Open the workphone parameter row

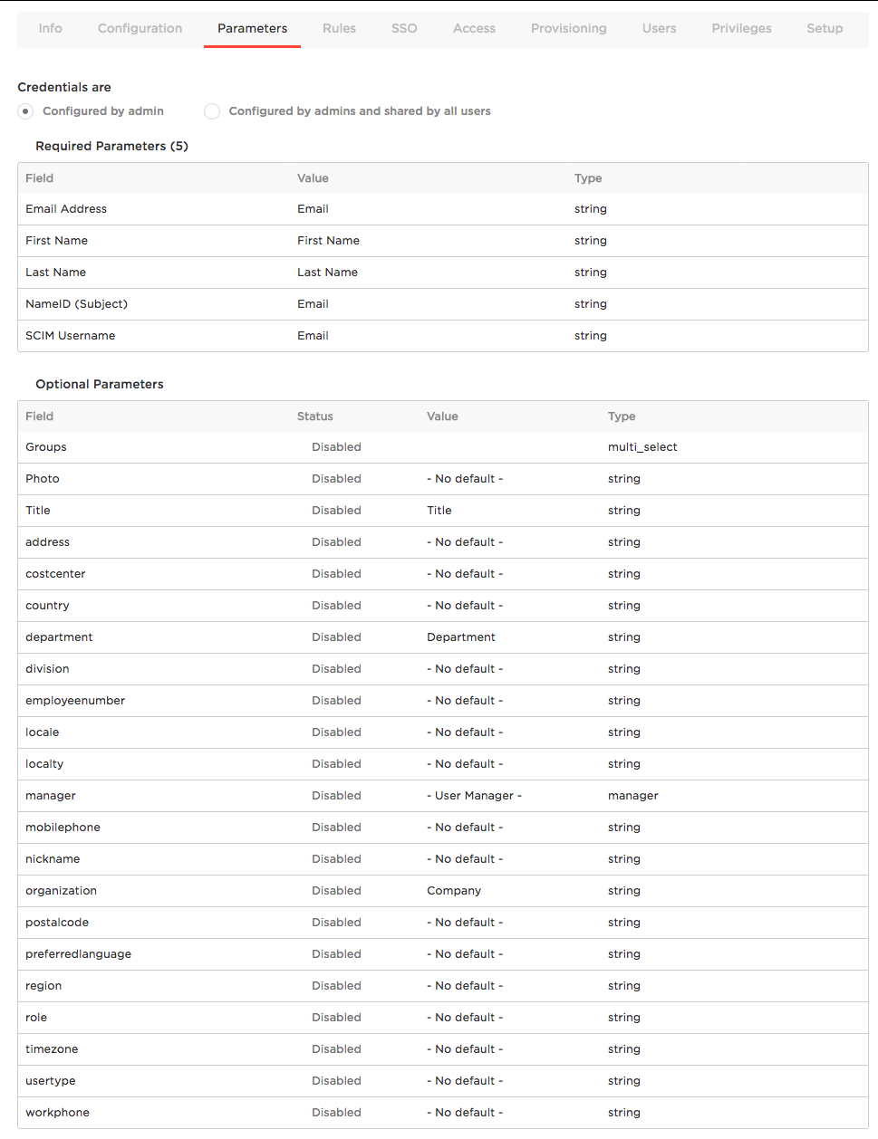pos(442,1113)
